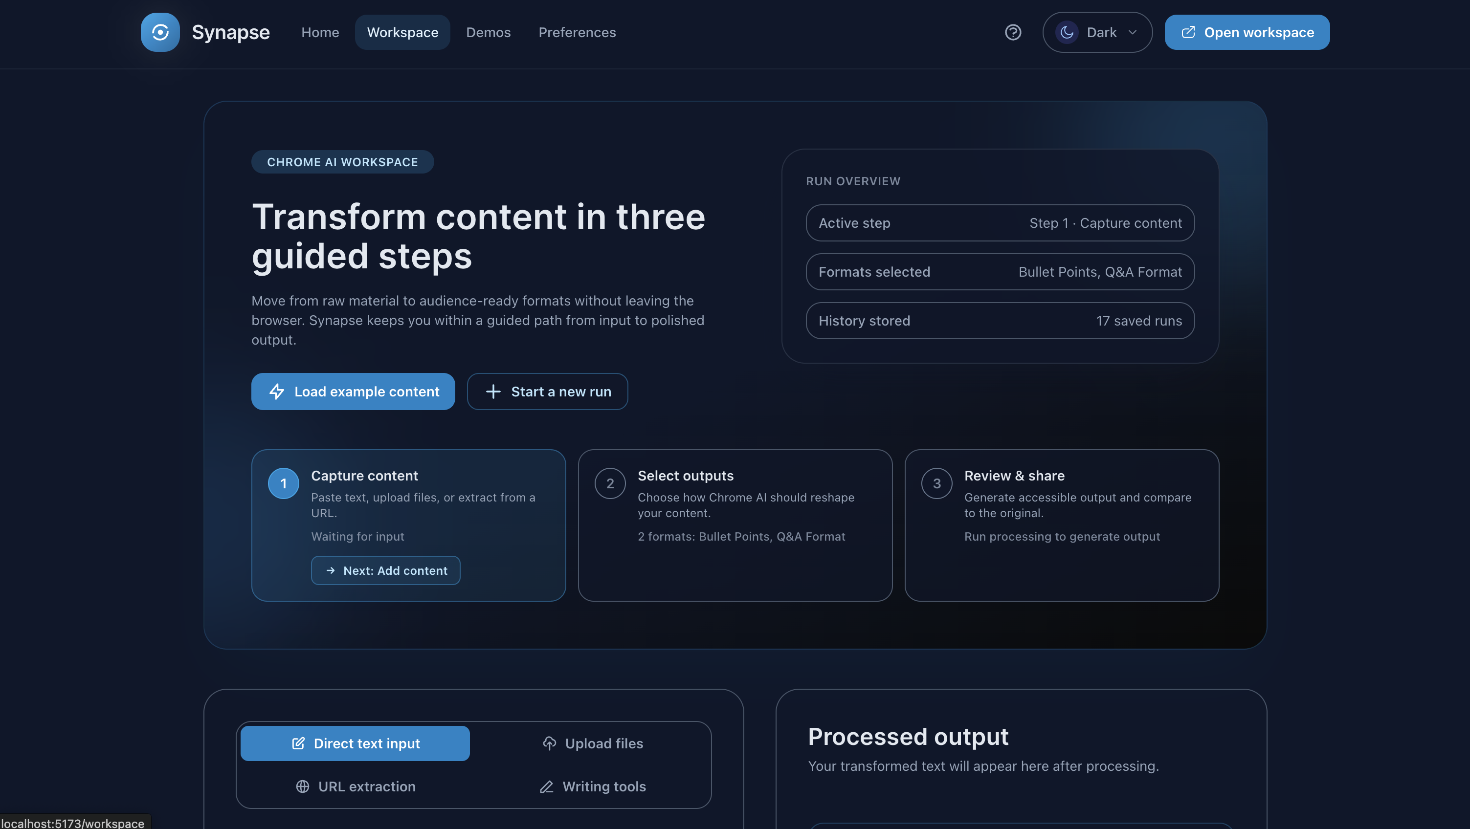Click the step 2 number circle
This screenshot has width=1470, height=829.
(609, 483)
